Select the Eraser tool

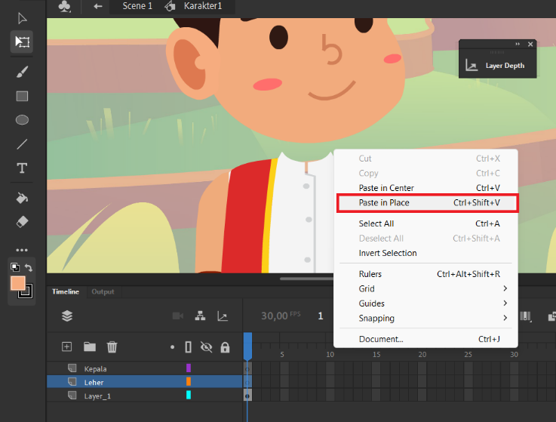pyautogui.click(x=22, y=222)
